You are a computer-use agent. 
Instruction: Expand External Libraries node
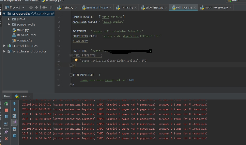(x=4, y=46)
